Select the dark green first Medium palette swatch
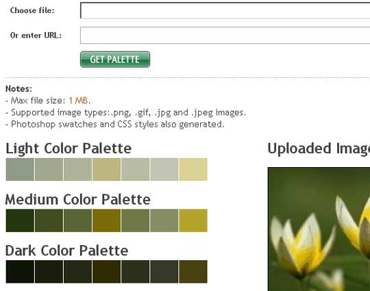 pos(20,220)
